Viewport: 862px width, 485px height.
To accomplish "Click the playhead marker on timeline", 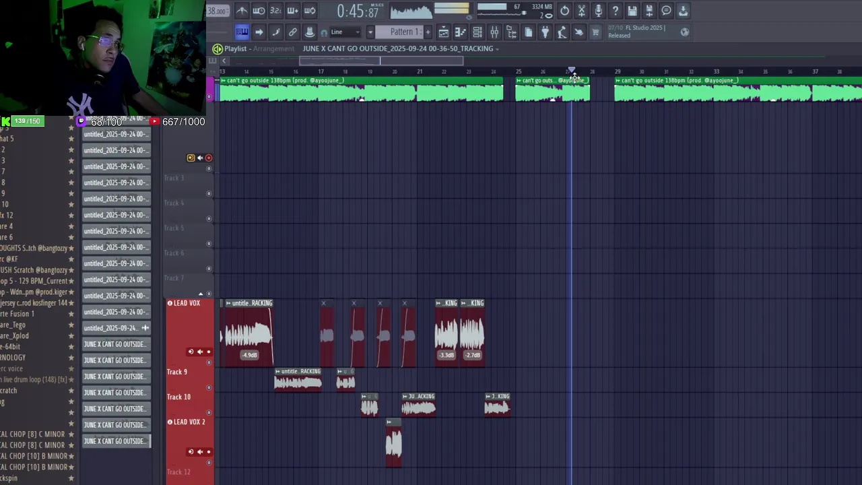I will click(572, 70).
